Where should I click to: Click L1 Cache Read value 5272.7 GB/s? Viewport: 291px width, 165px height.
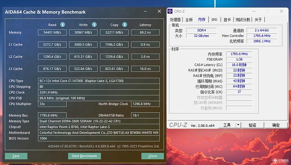[x=52, y=45]
